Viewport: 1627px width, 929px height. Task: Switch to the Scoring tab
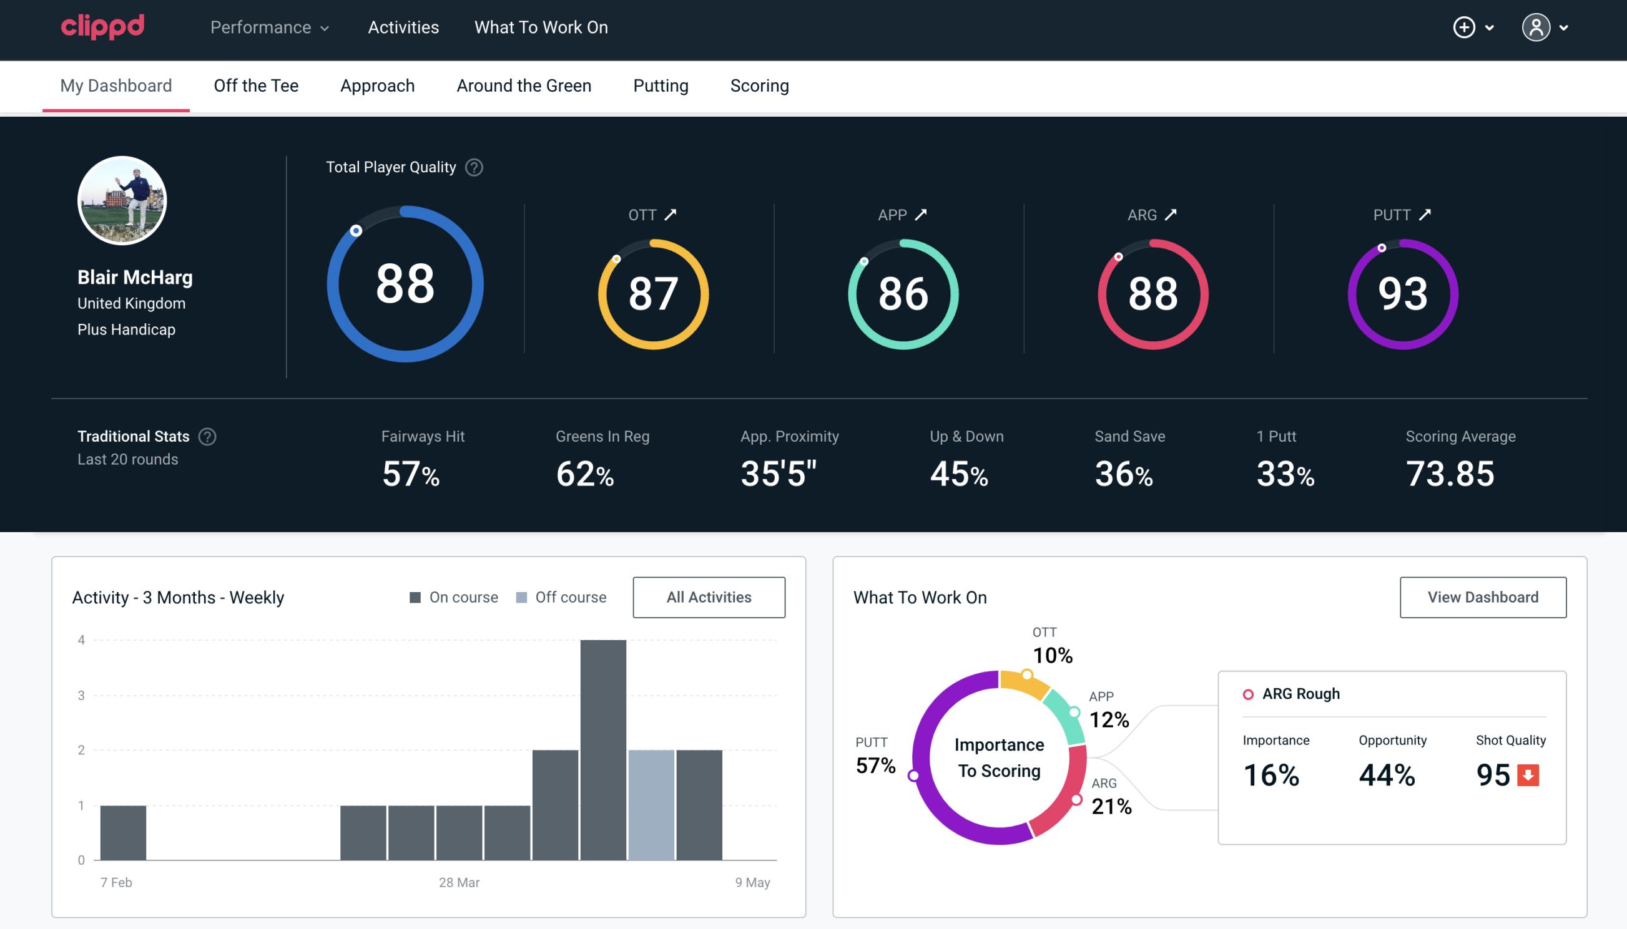(x=760, y=85)
